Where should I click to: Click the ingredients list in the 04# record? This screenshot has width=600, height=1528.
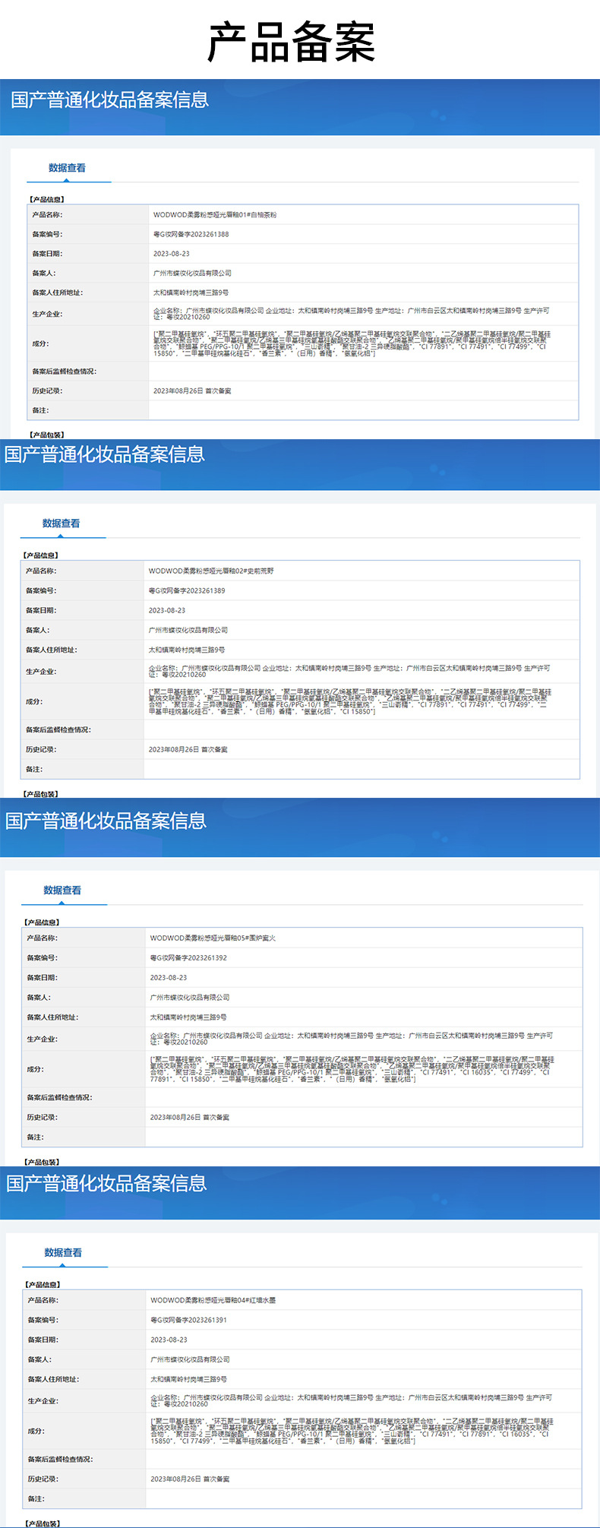pyautogui.click(x=352, y=1431)
